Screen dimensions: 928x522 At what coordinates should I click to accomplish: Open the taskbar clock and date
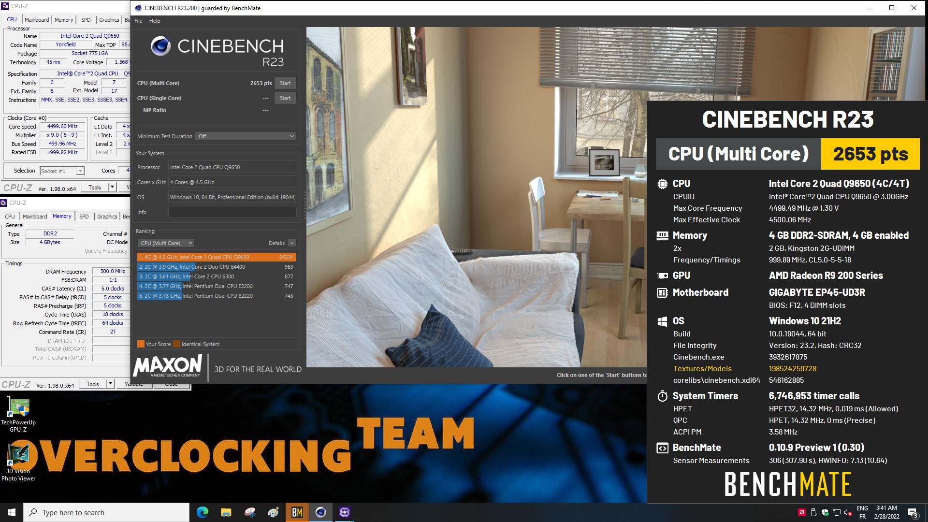click(886, 512)
